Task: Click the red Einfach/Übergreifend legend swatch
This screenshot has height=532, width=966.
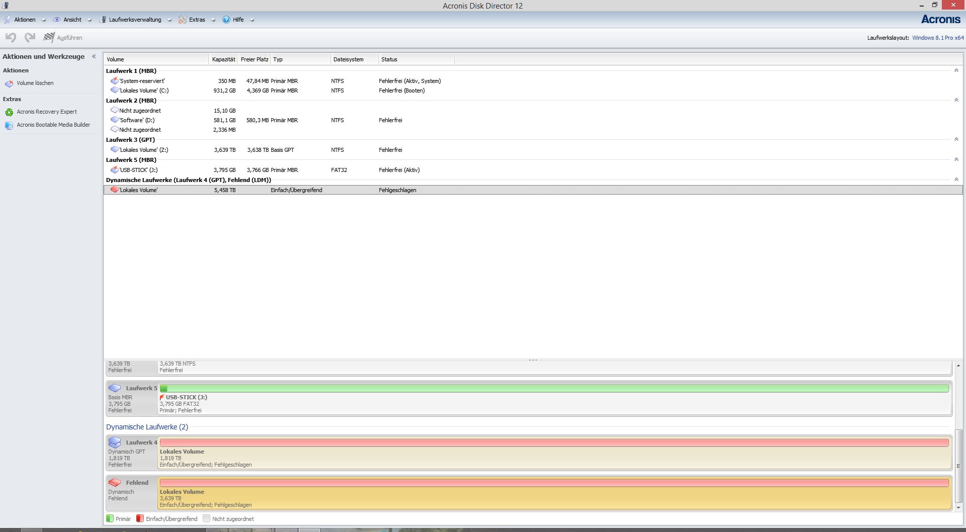Action: [x=140, y=518]
